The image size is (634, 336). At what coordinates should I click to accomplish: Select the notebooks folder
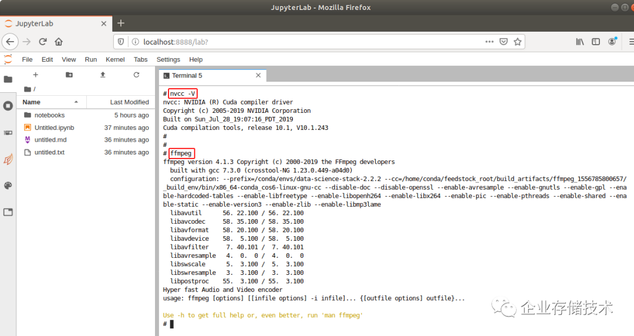[x=86, y=115]
